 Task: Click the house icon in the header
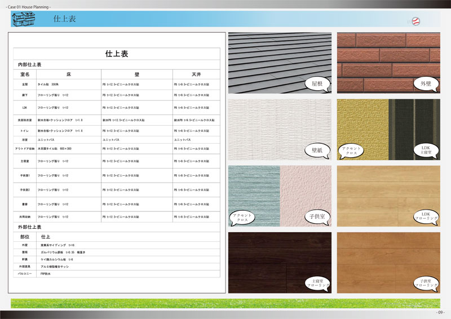point(25,19)
